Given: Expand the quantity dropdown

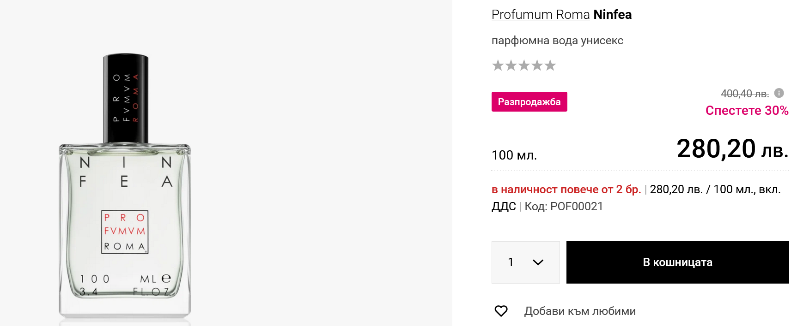Looking at the screenshot, I should (x=526, y=262).
